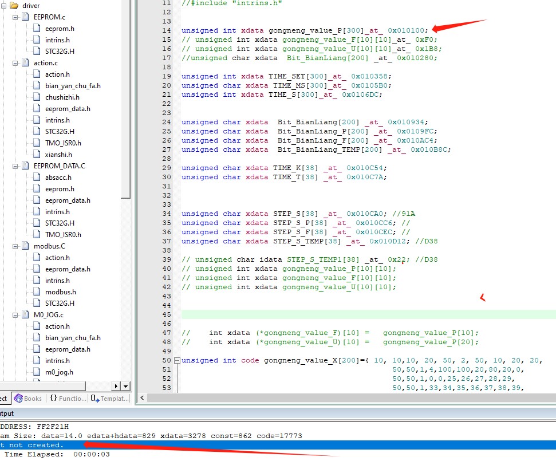Screen dimensions: 556x461
Task: Click the EEPROM_DATA.C source file icon
Action: coord(25,166)
